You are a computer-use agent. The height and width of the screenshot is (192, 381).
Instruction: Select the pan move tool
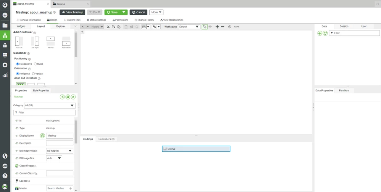pyautogui.click(x=210, y=27)
